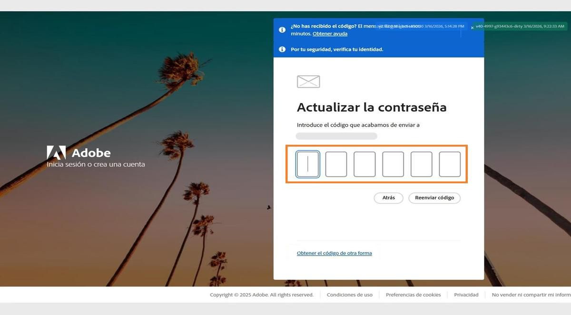Click the envelope icon above the heading
The width and height of the screenshot is (571, 315).
(308, 81)
